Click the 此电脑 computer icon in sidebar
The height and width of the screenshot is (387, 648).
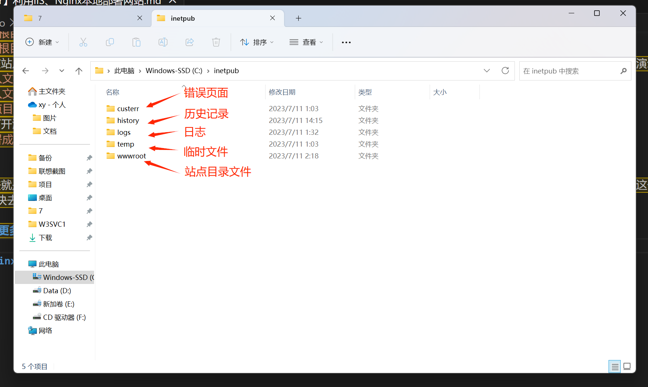coord(32,264)
